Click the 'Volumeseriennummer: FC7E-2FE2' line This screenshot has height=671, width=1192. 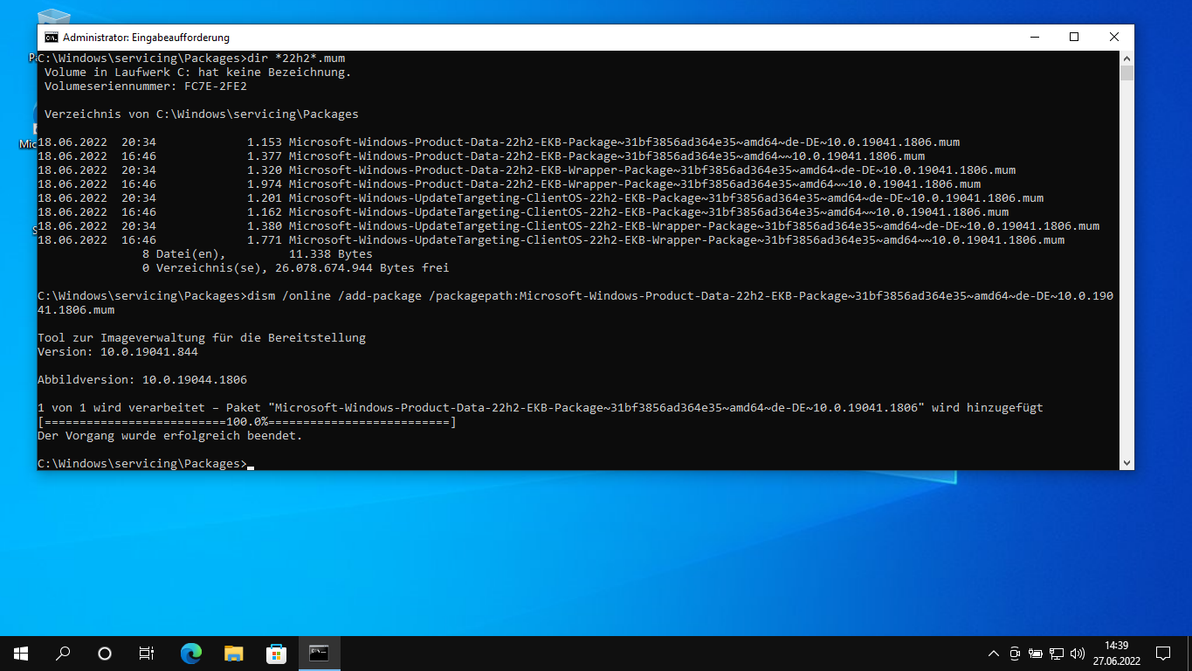(146, 86)
